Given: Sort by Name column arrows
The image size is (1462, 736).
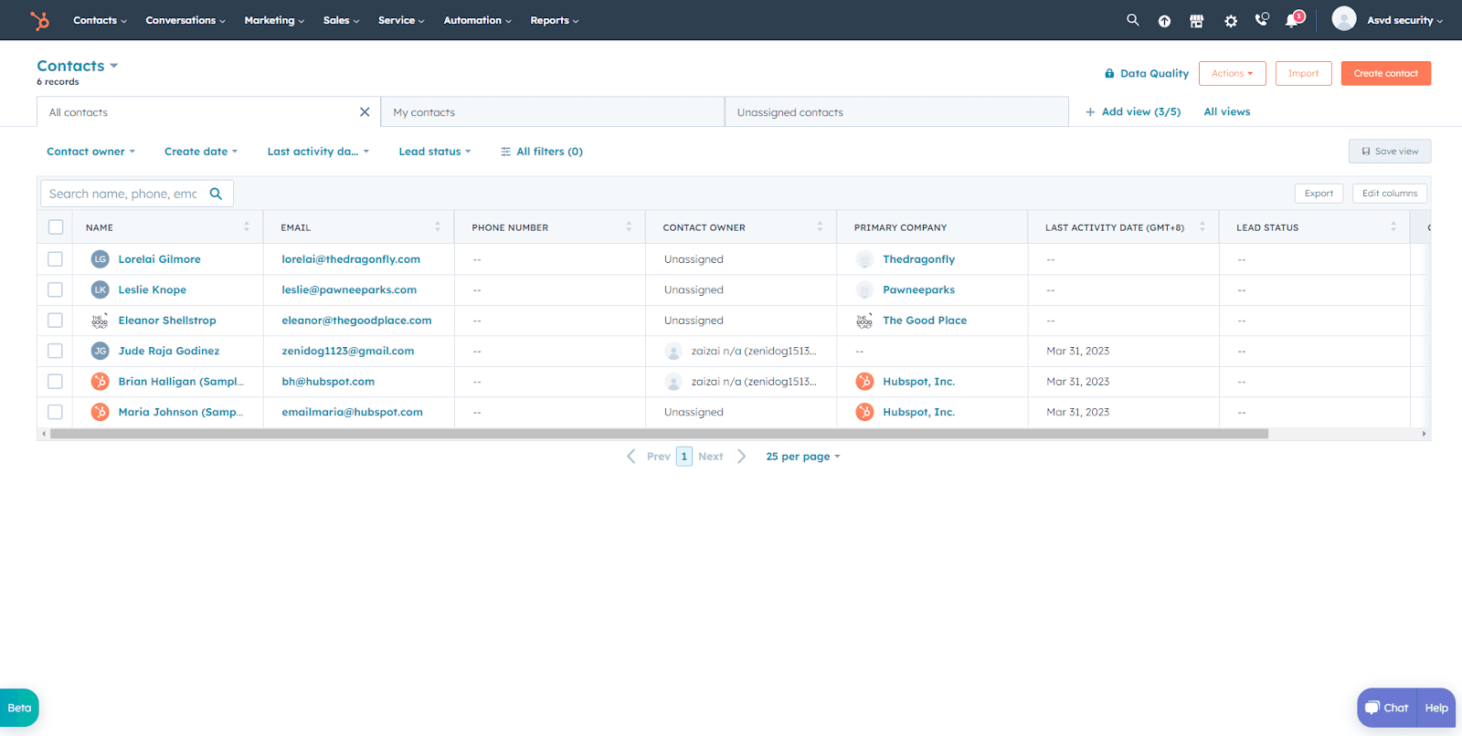Looking at the screenshot, I should pos(246,226).
